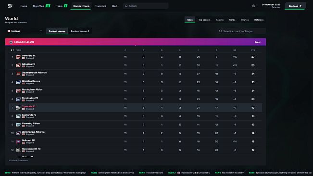Open the Team menu

pos(59,6)
